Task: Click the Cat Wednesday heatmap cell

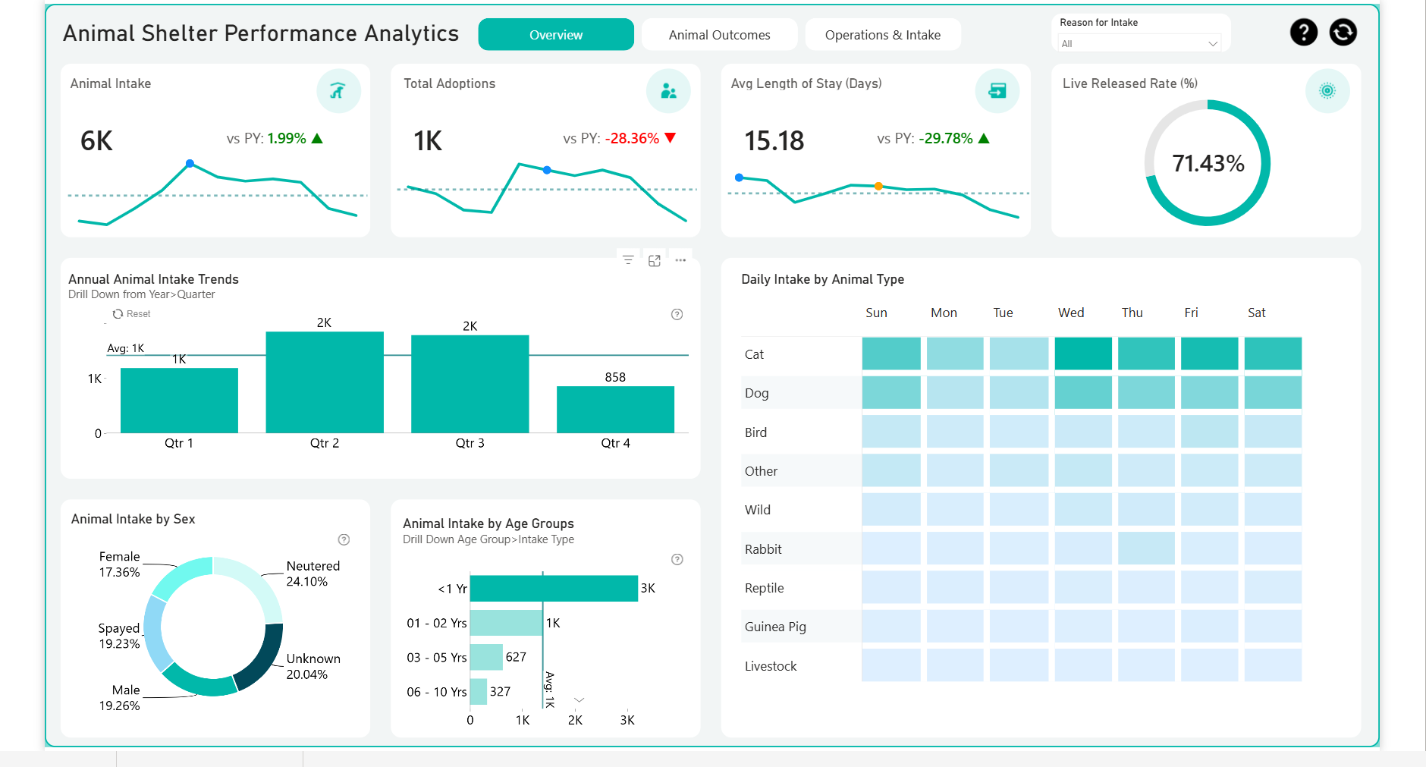Action: click(1082, 354)
